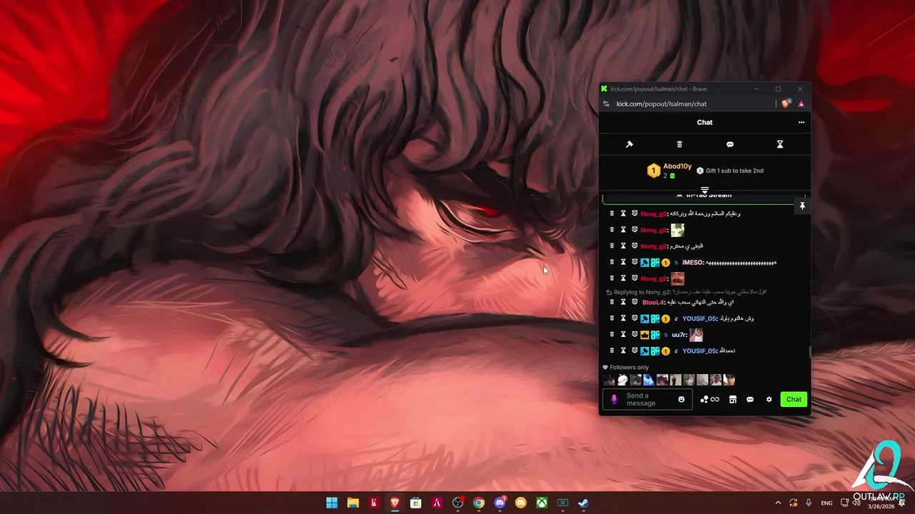Focus the Send a message field
The width and height of the screenshot is (915, 514).
pos(648,399)
